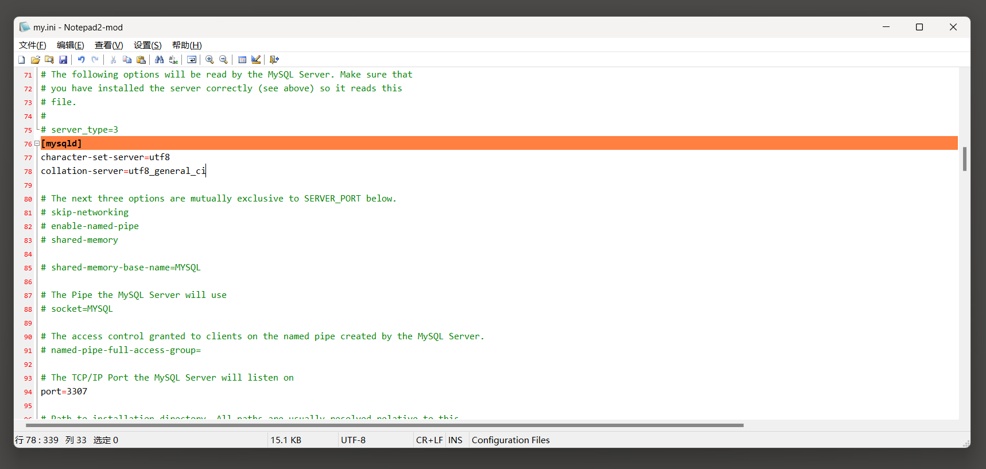The image size is (986, 469).
Task: Open the 编辑(E) menu
Action: click(x=71, y=45)
